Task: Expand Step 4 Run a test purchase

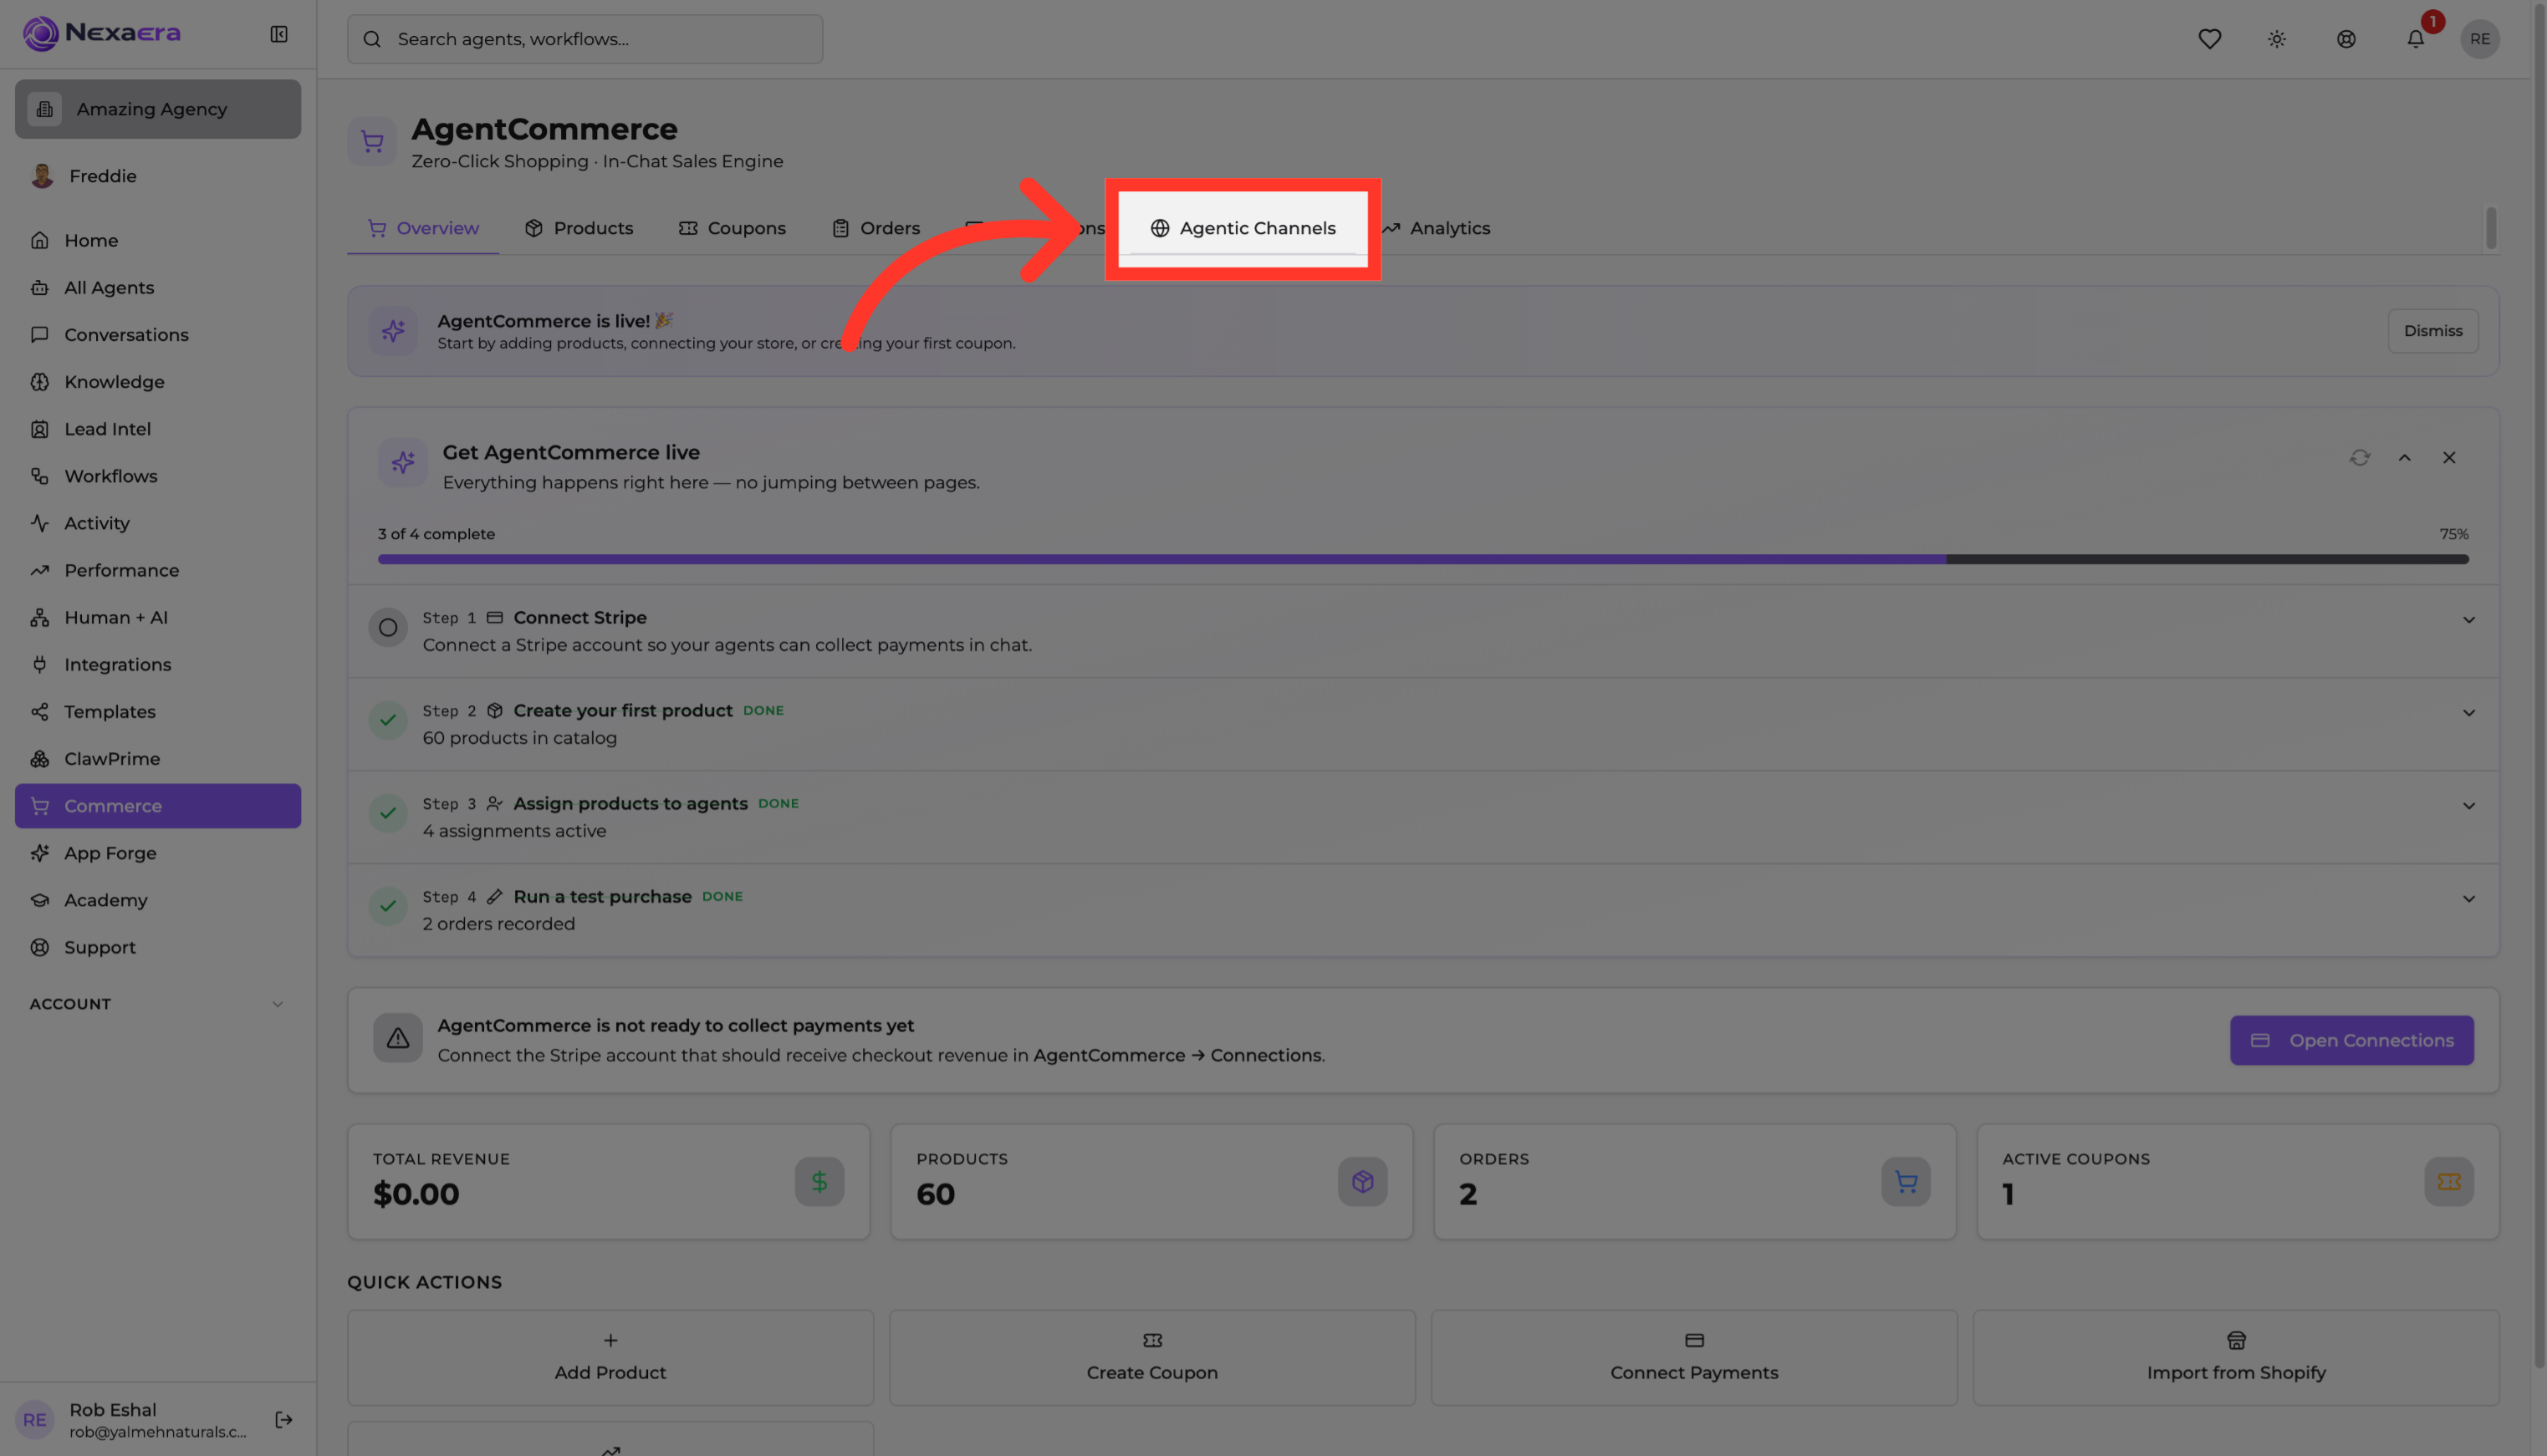Action: [2468, 899]
